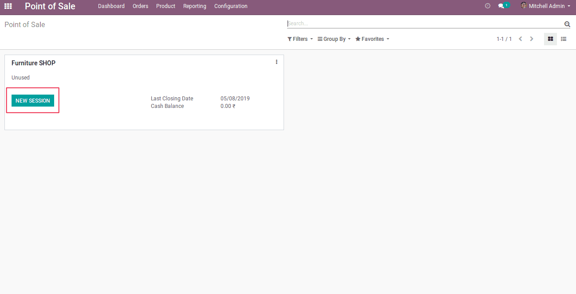Open the Configuration menu
This screenshot has width=576, height=294.
click(231, 6)
